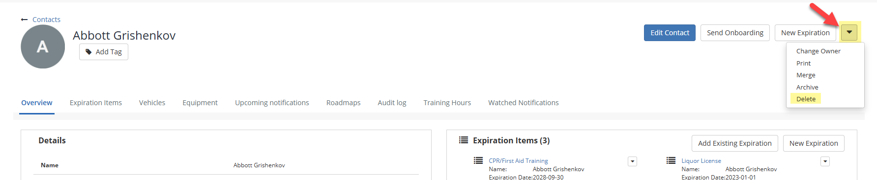Open the Liquor License link

tap(701, 161)
